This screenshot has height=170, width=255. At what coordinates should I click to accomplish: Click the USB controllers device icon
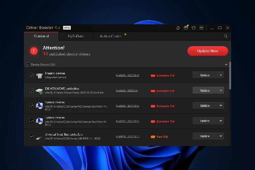(x=39, y=138)
